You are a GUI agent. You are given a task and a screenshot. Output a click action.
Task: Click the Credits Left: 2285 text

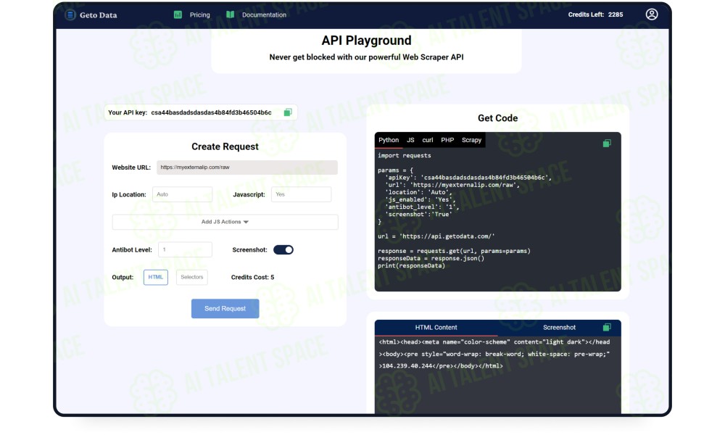click(595, 14)
